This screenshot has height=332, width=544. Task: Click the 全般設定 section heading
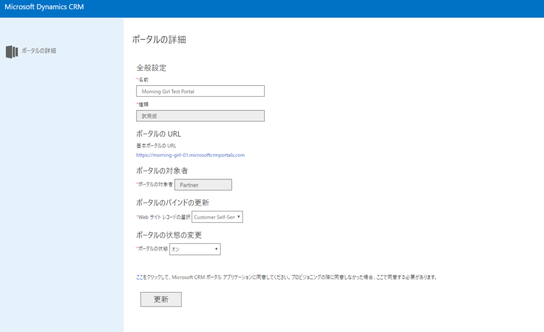tap(151, 68)
